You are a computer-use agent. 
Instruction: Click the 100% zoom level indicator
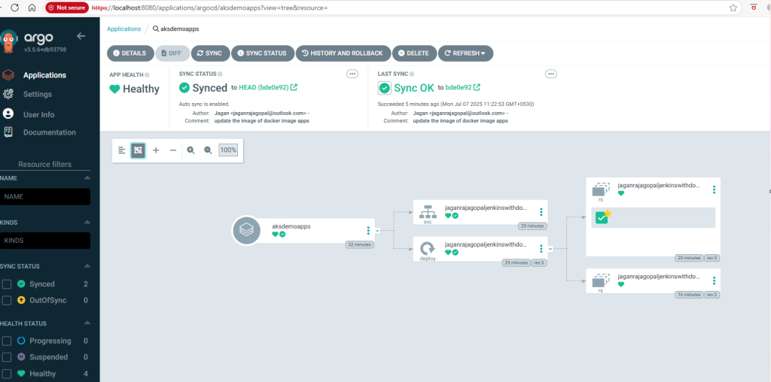click(228, 150)
